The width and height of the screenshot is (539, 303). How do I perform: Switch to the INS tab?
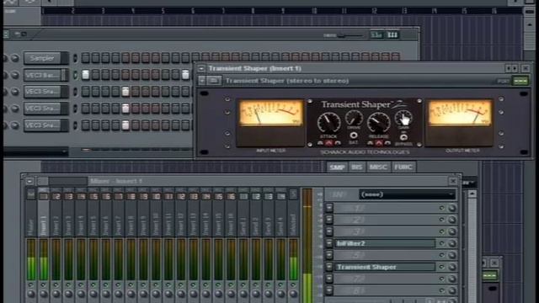tap(356, 167)
